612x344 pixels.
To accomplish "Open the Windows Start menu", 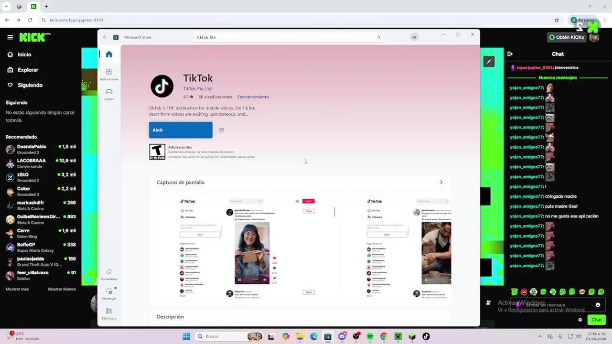I will (186, 336).
